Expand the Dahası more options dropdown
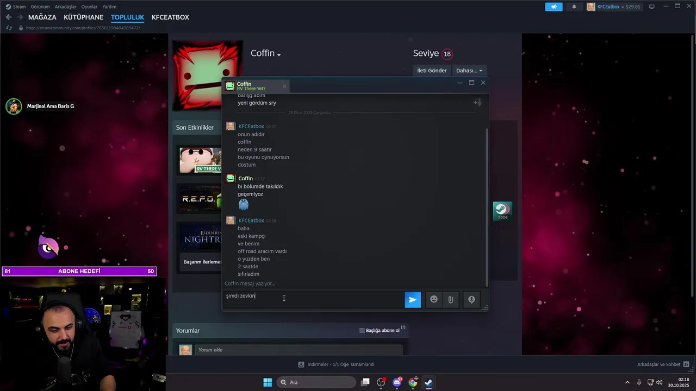696x391 pixels. click(469, 71)
